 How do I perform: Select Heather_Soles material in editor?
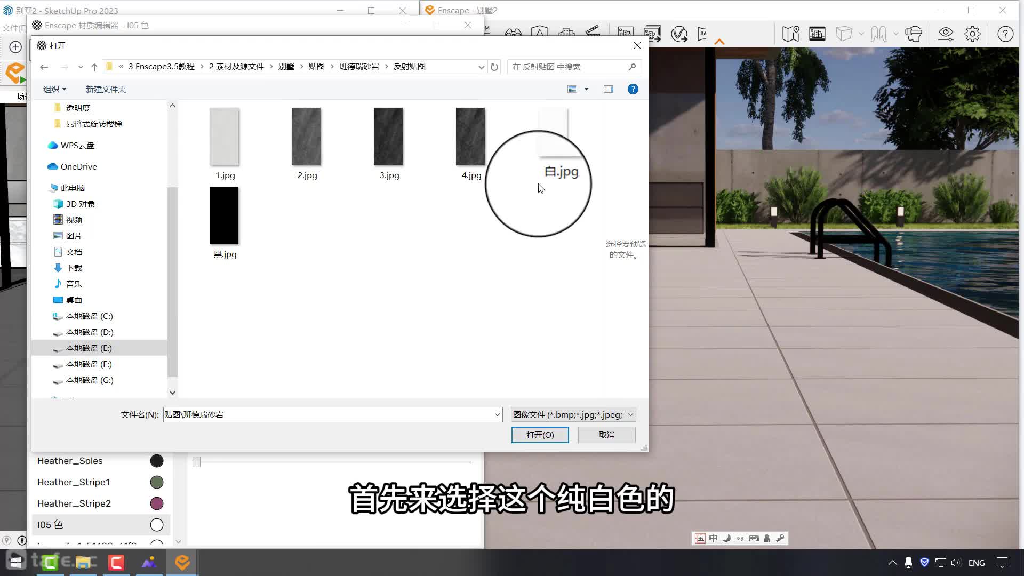click(70, 461)
